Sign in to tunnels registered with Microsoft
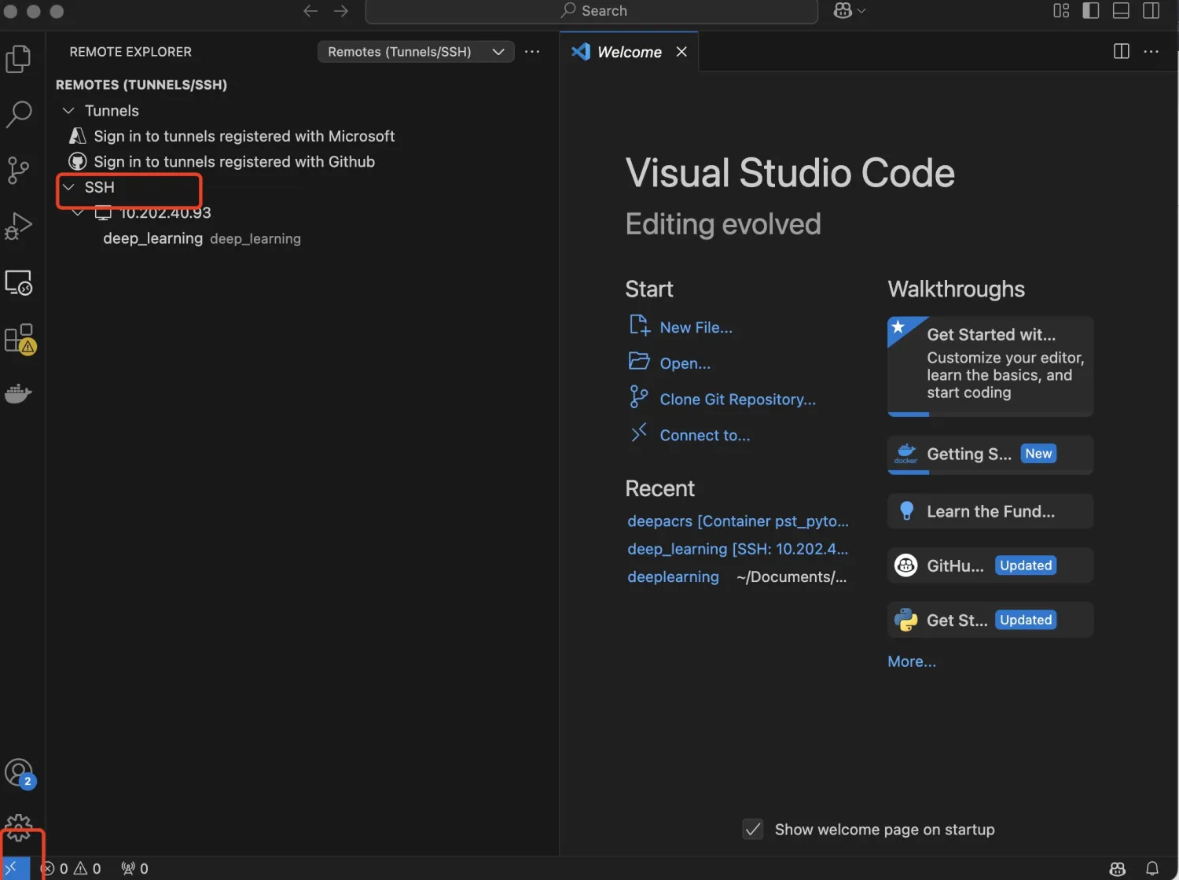 (244, 136)
